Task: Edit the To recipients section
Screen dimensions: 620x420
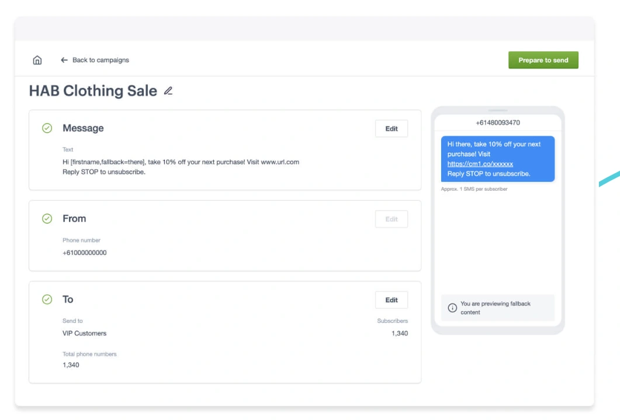Action: click(392, 300)
